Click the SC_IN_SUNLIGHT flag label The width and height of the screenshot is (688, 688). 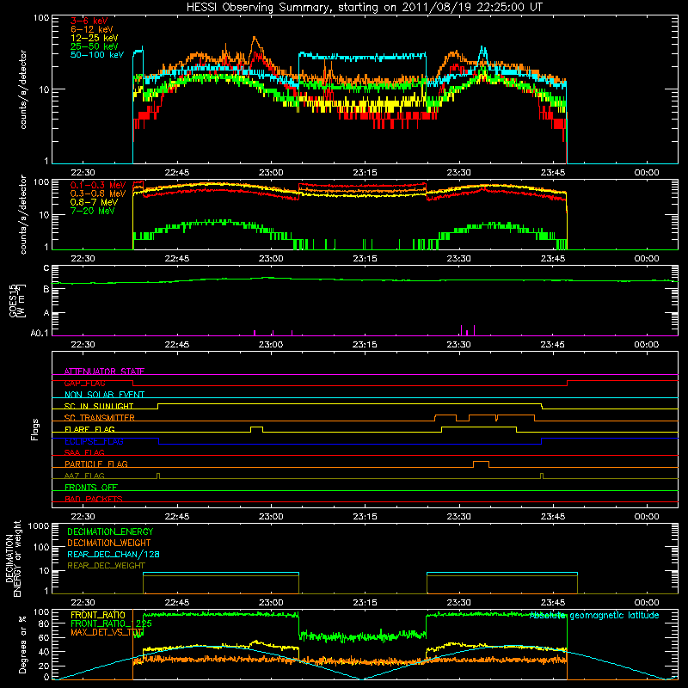pos(99,406)
